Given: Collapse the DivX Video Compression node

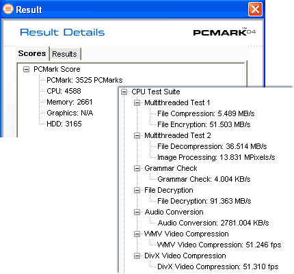Looking at the screenshot, I should (137, 256).
